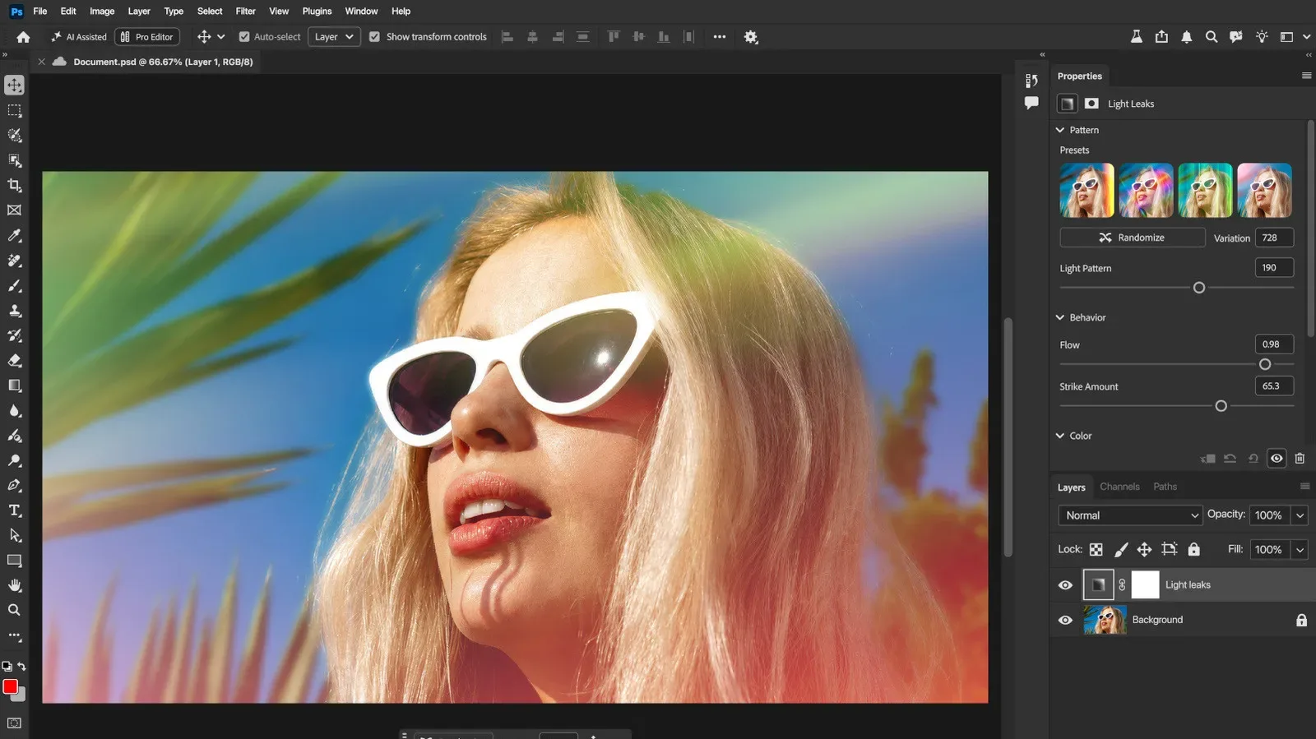Choose the first Light Leaks preset thumbnail
The height and width of the screenshot is (739, 1316).
click(1087, 190)
